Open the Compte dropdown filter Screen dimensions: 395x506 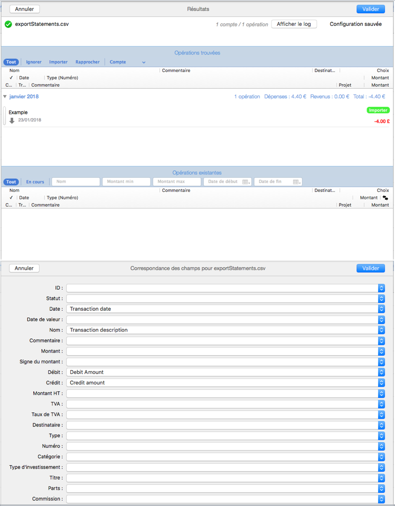click(x=127, y=62)
